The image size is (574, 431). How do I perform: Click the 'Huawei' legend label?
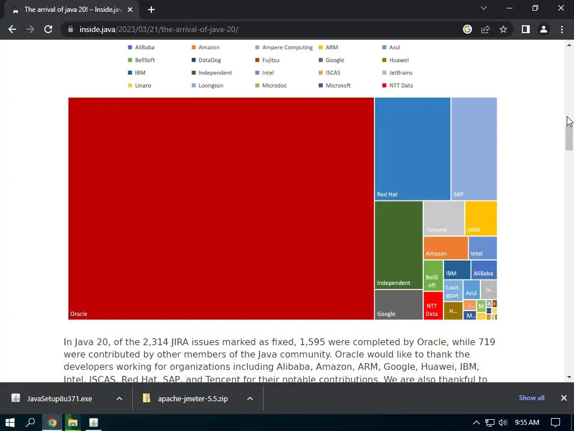tap(399, 60)
